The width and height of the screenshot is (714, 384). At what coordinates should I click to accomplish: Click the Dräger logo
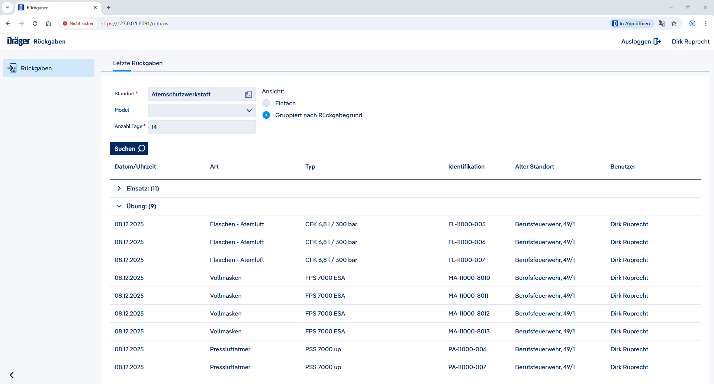pyautogui.click(x=18, y=41)
